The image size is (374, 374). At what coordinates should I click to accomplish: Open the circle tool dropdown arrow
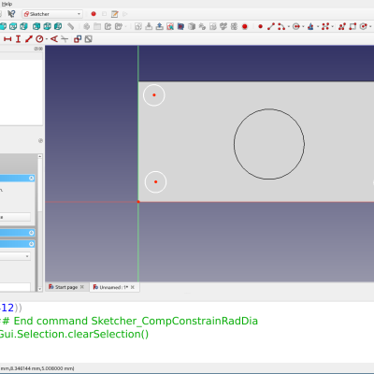coord(303,27)
